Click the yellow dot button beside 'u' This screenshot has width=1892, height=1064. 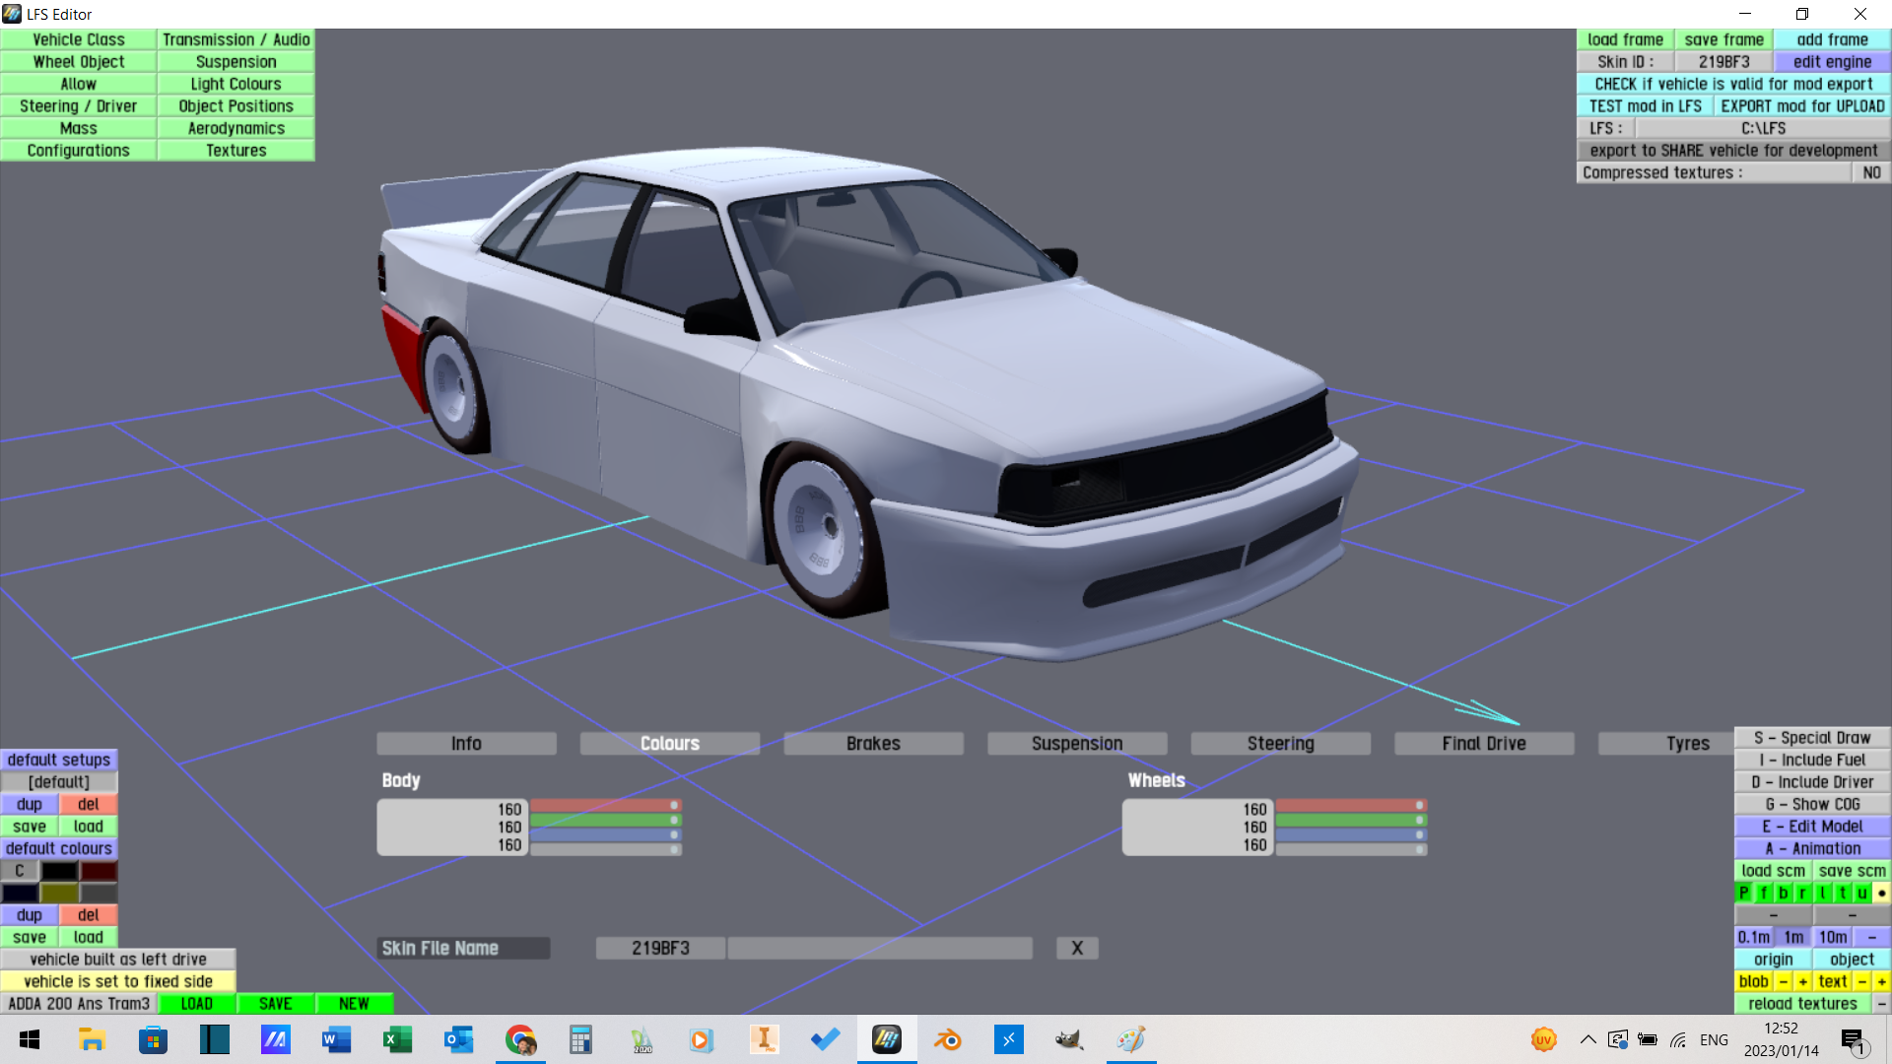(x=1881, y=893)
